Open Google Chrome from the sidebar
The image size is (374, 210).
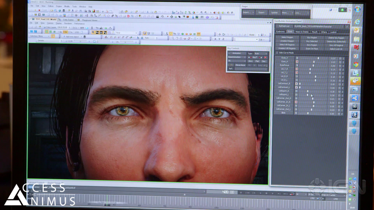[355, 65]
